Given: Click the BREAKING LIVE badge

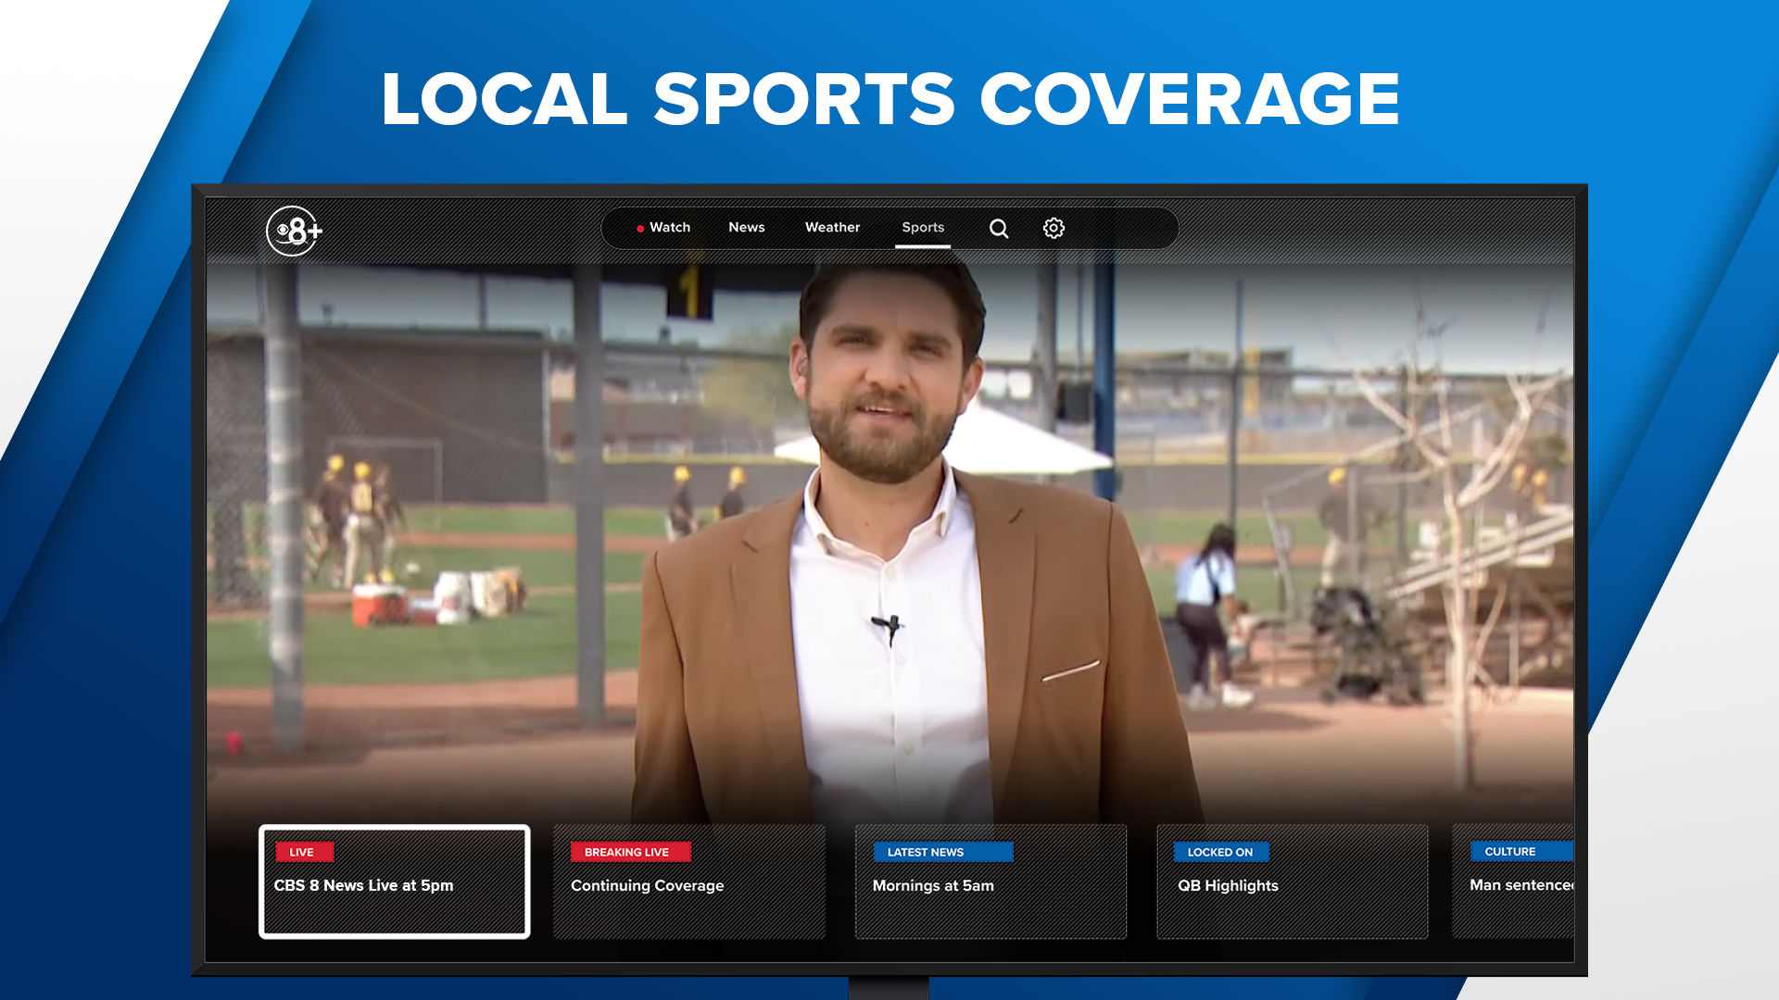Looking at the screenshot, I should pos(630,852).
